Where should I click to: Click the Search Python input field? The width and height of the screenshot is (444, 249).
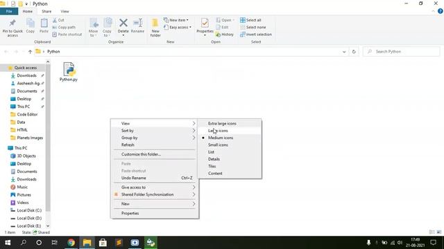pyautogui.click(x=402, y=52)
